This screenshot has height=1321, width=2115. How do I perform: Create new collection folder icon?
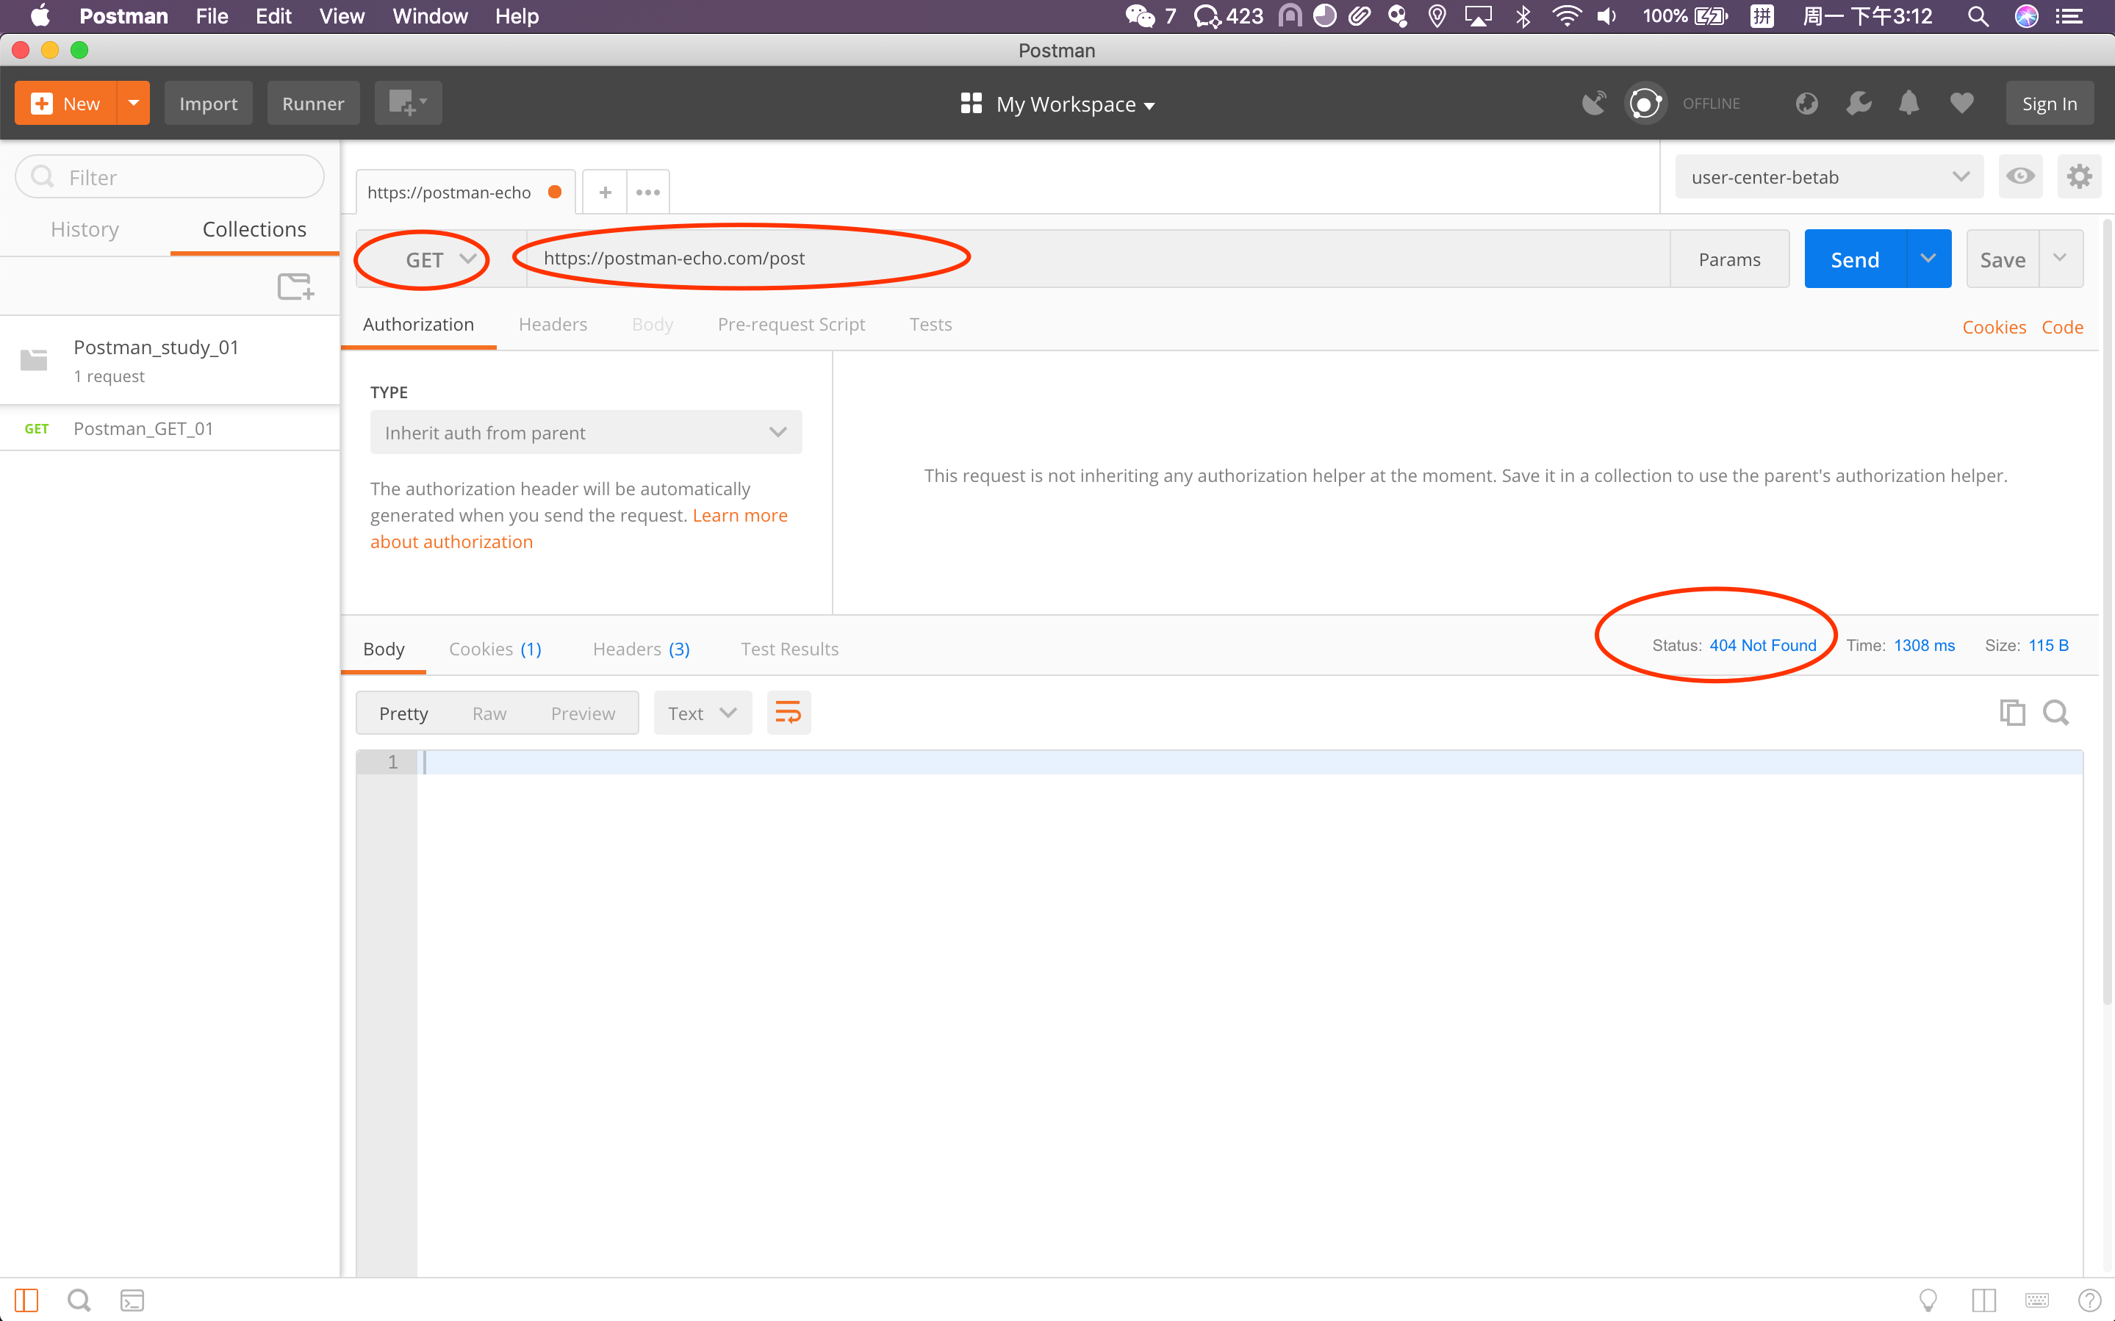point(295,286)
